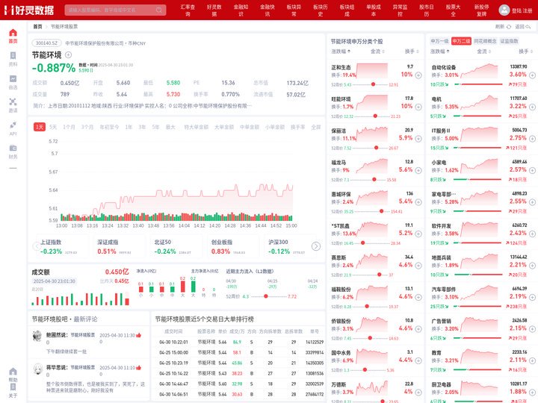Image resolution: width=538 pixels, height=403 pixels.
Task: Add 自动化设备 sector with plus icon
Action: pyautogui.click(x=532, y=75)
